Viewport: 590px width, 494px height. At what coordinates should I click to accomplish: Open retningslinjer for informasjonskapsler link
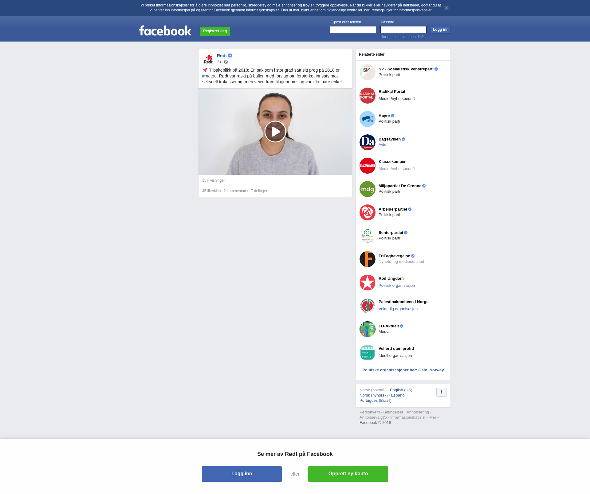point(401,10)
